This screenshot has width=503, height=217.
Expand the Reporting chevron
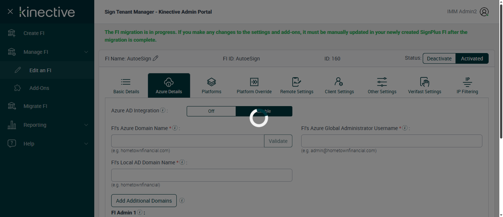86,125
